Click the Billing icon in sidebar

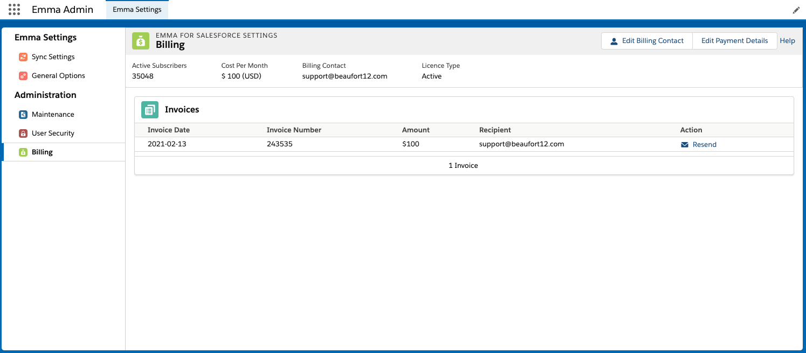click(23, 152)
